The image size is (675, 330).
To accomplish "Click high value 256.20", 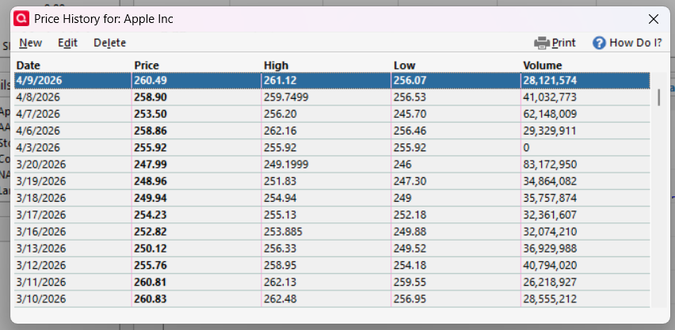I will coord(280,114).
